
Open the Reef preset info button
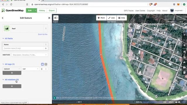click(x=46, y=29)
